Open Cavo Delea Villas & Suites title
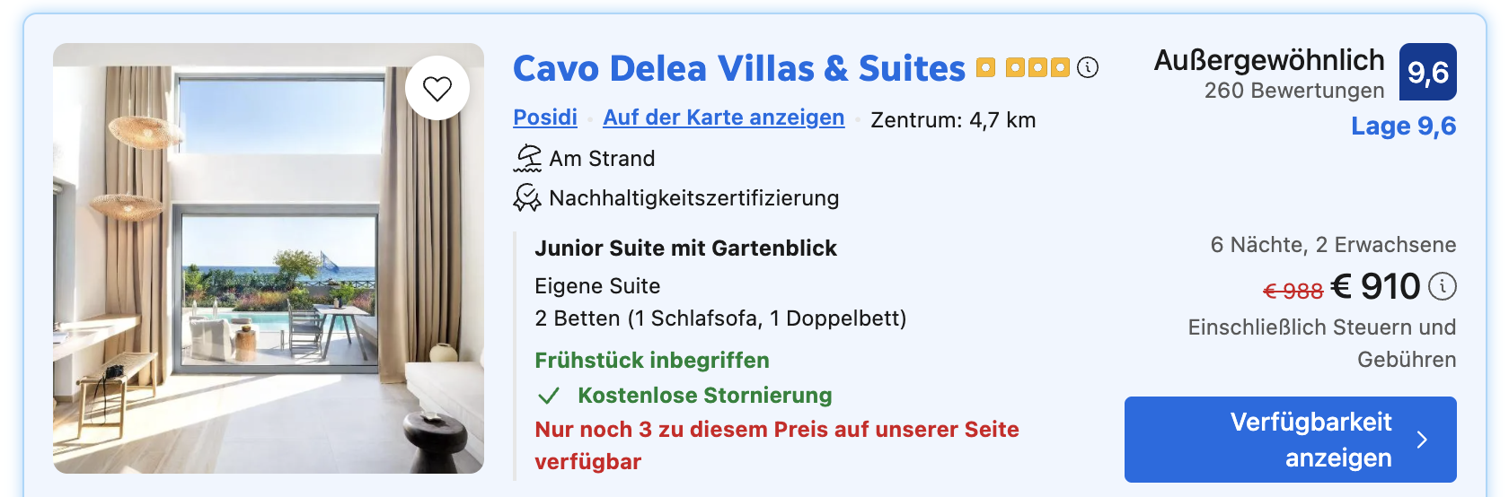The height and width of the screenshot is (497, 1509). [739, 68]
